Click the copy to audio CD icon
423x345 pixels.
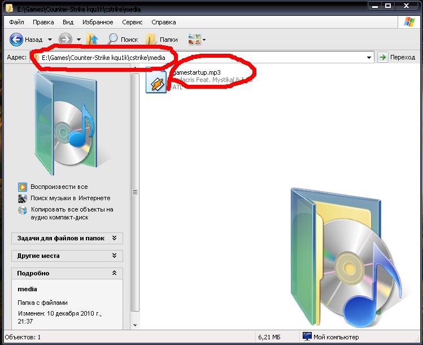coord(23,210)
